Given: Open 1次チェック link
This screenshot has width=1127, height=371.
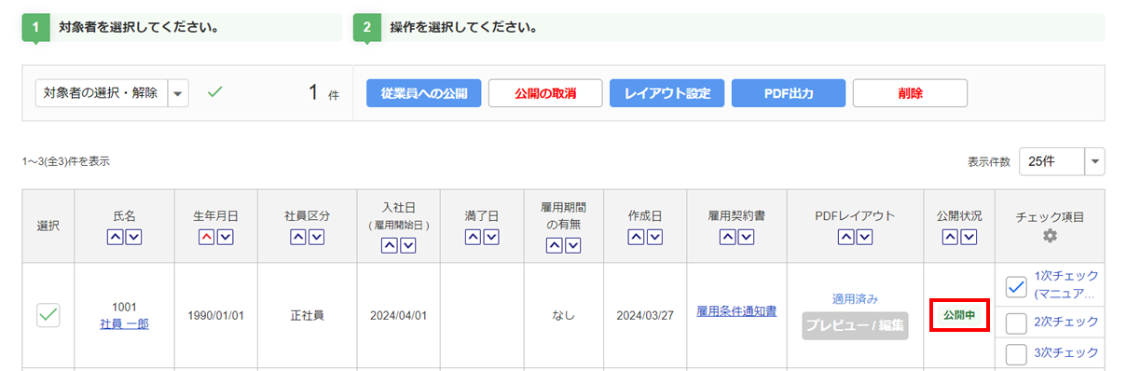Looking at the screenshot, I should pyautogui.click(x=1066, y=284).
